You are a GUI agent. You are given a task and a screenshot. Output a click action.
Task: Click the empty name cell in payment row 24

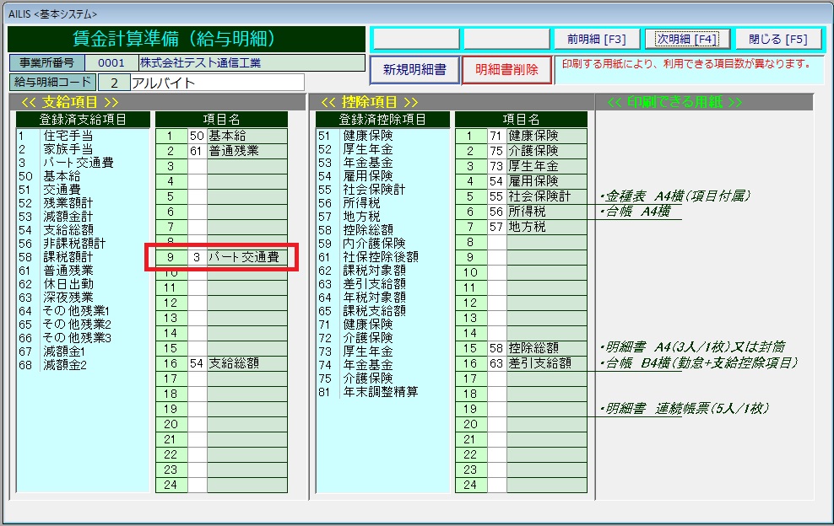pos(246,485)
